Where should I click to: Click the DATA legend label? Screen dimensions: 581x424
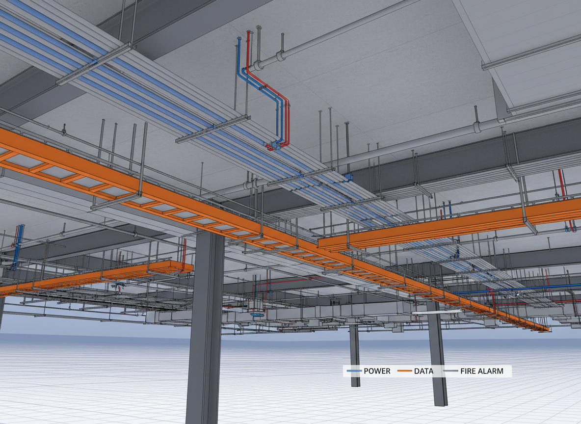click(x=423, y=371)
